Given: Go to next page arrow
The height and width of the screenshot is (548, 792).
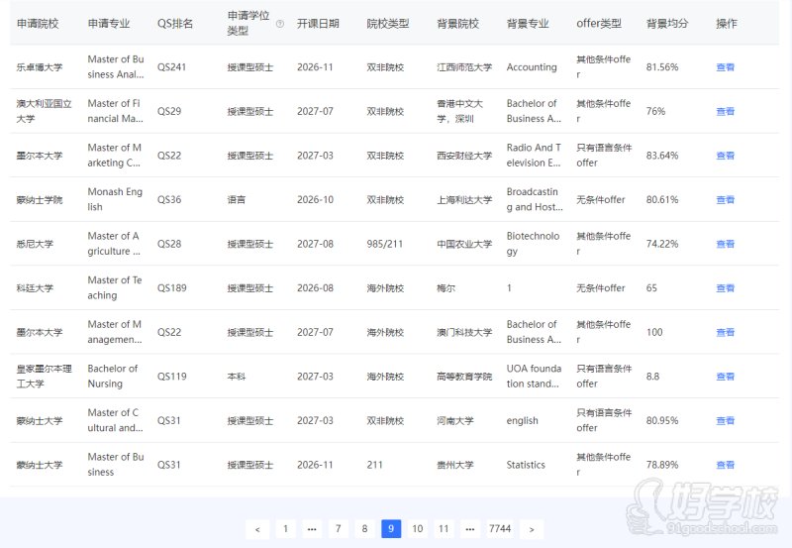Looking at the screenshot, I should tap(532, 529).
